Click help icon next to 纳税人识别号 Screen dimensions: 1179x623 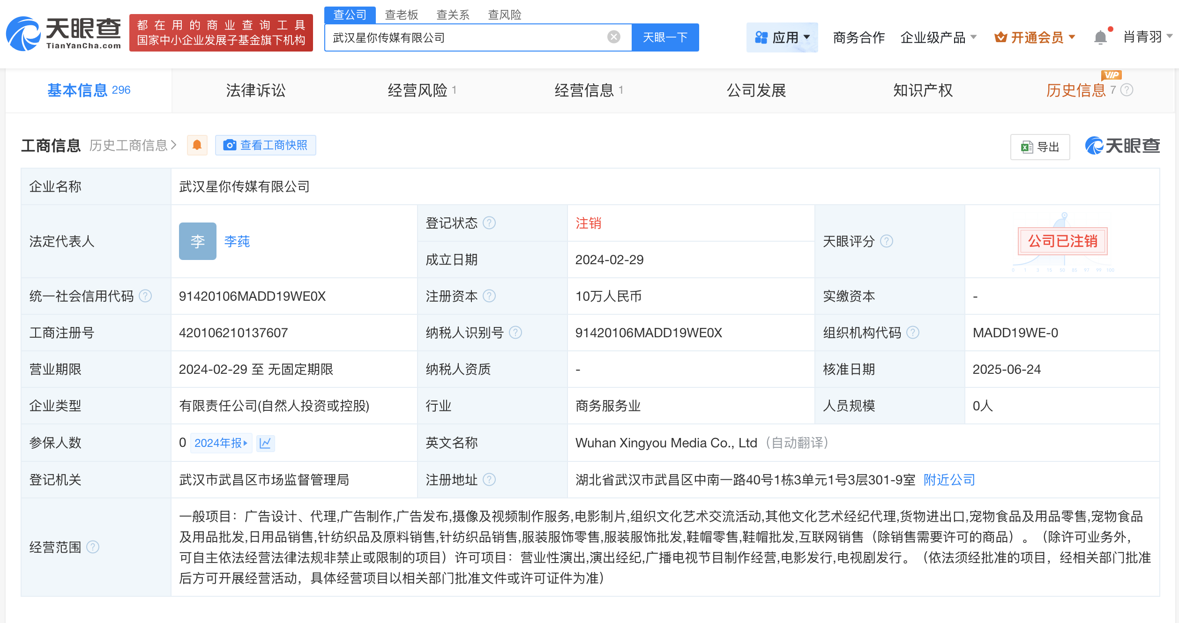pos(515,333)
